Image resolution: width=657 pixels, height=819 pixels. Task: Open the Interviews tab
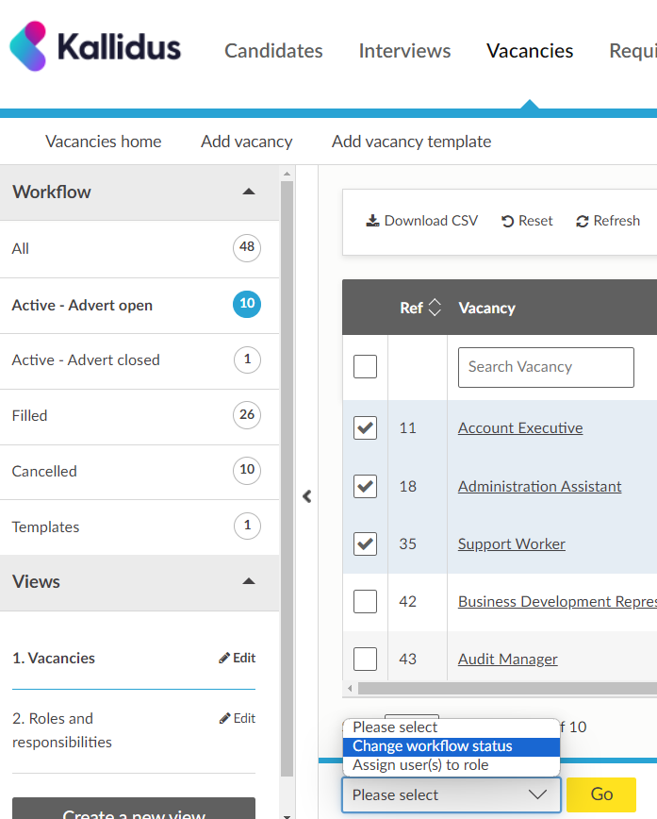click(404, 51)
